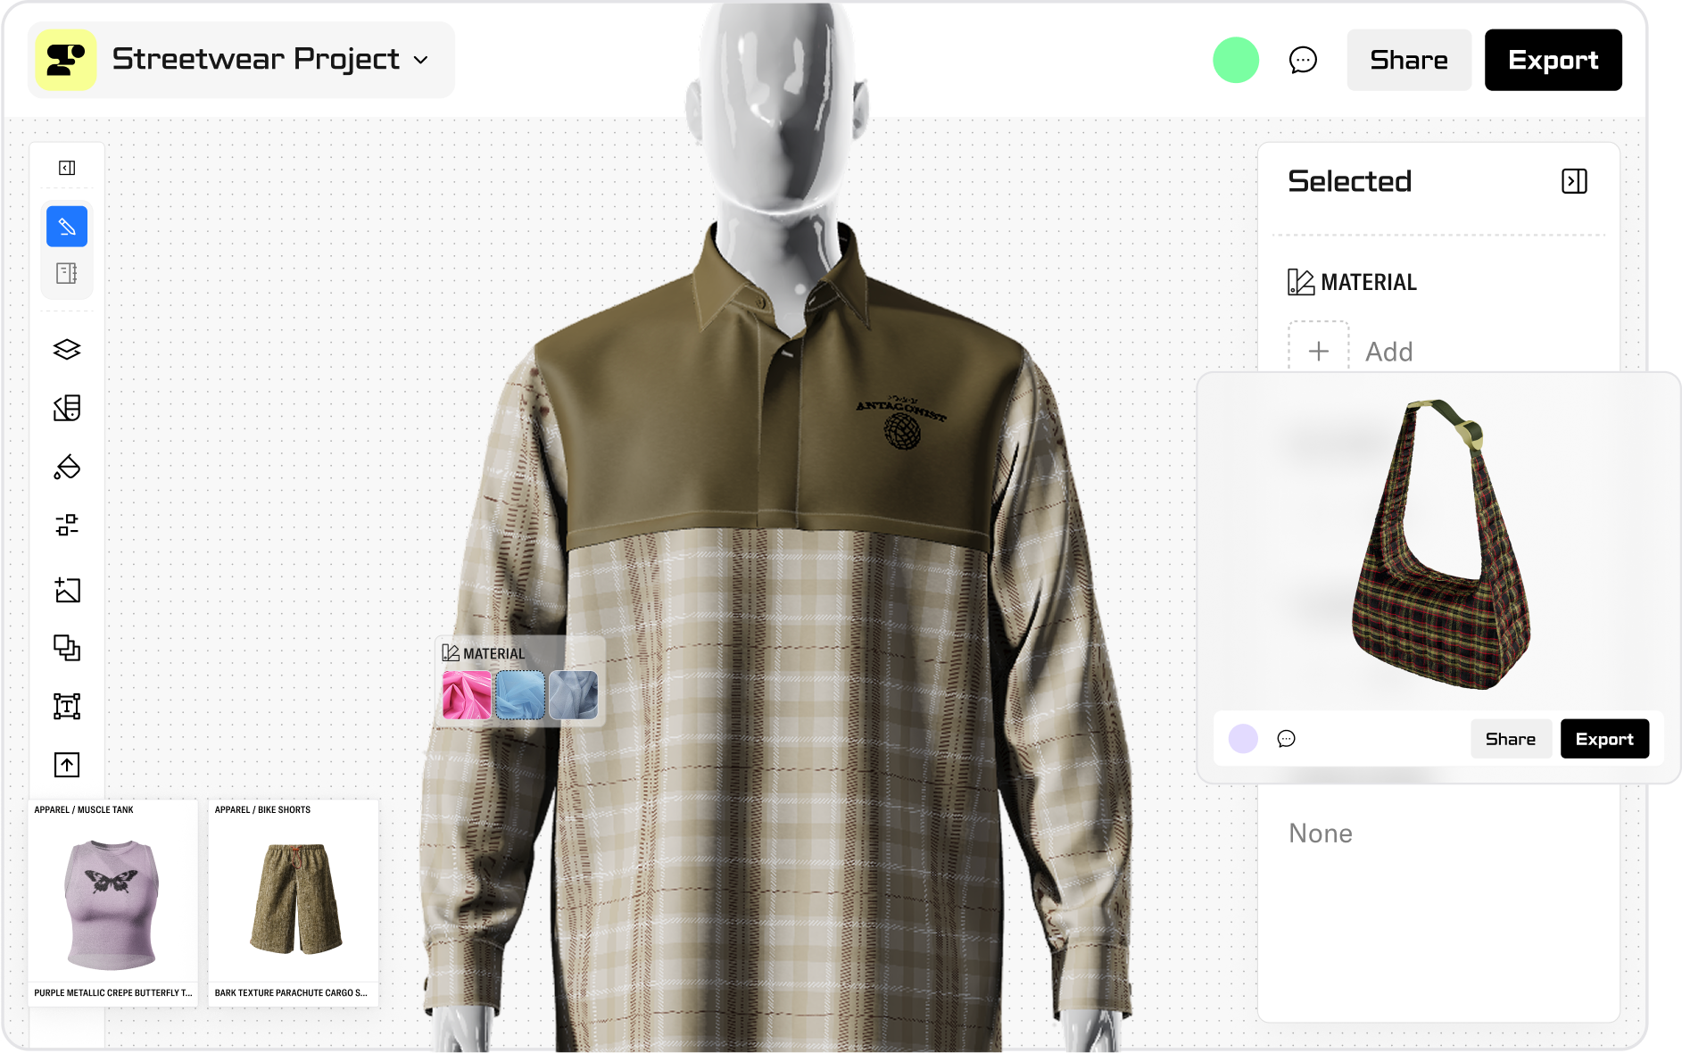Open the align and distribute tool
1682x1053 pixels.
click(67, 525)
